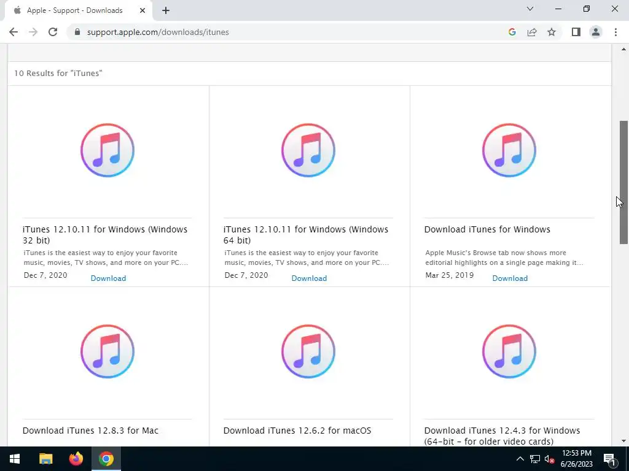
Task: Click the Dec 7, 2020 date under 32 bit
Action: point(45,275)
